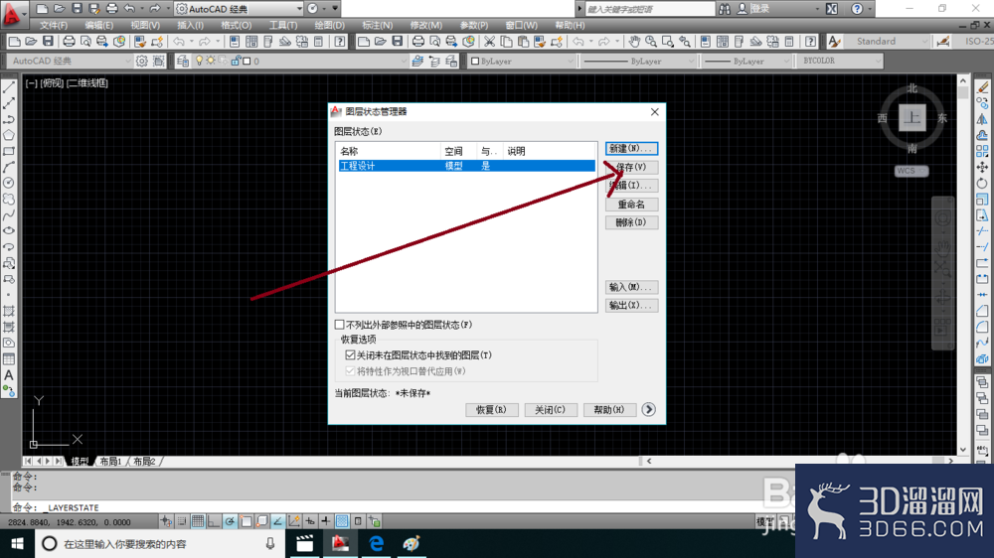
Task: Select the Line tool in left toolbar
Action: click(9, 87)
